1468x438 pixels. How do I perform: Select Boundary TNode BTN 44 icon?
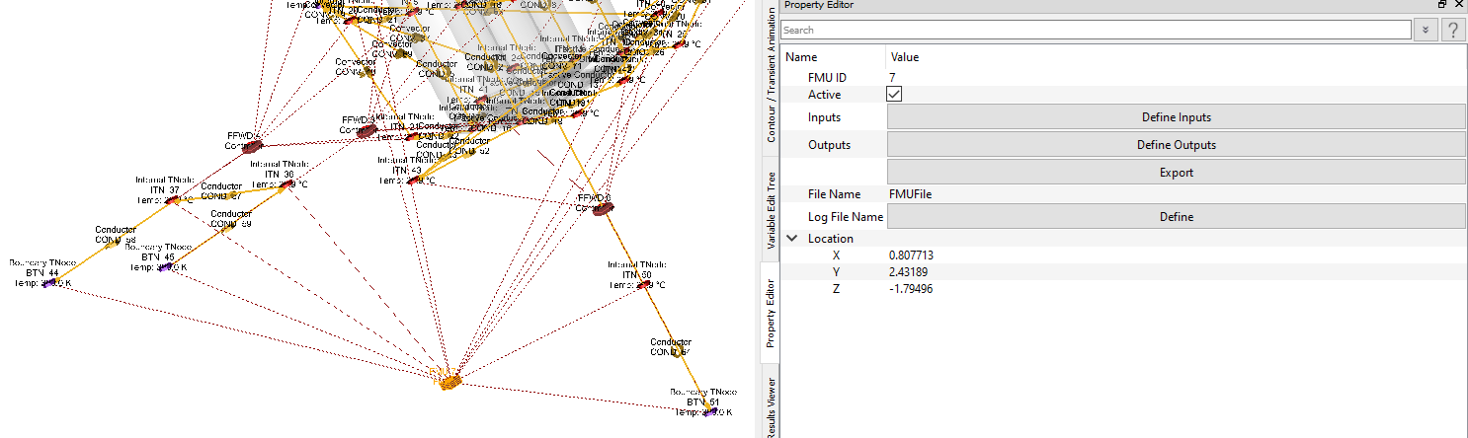(x=49, y=284)
